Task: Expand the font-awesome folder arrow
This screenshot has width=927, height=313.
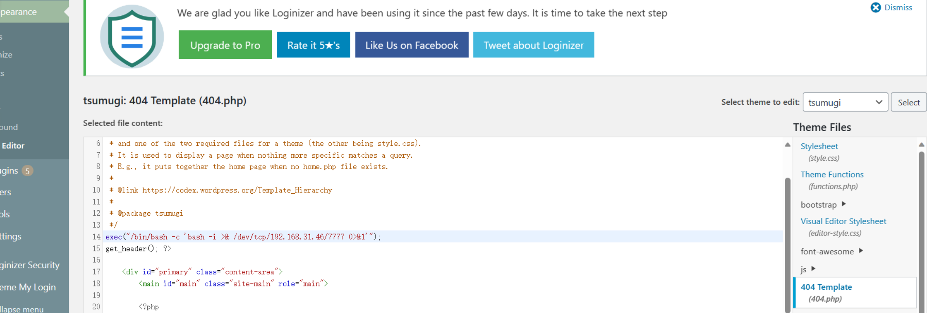Action: 861,251
